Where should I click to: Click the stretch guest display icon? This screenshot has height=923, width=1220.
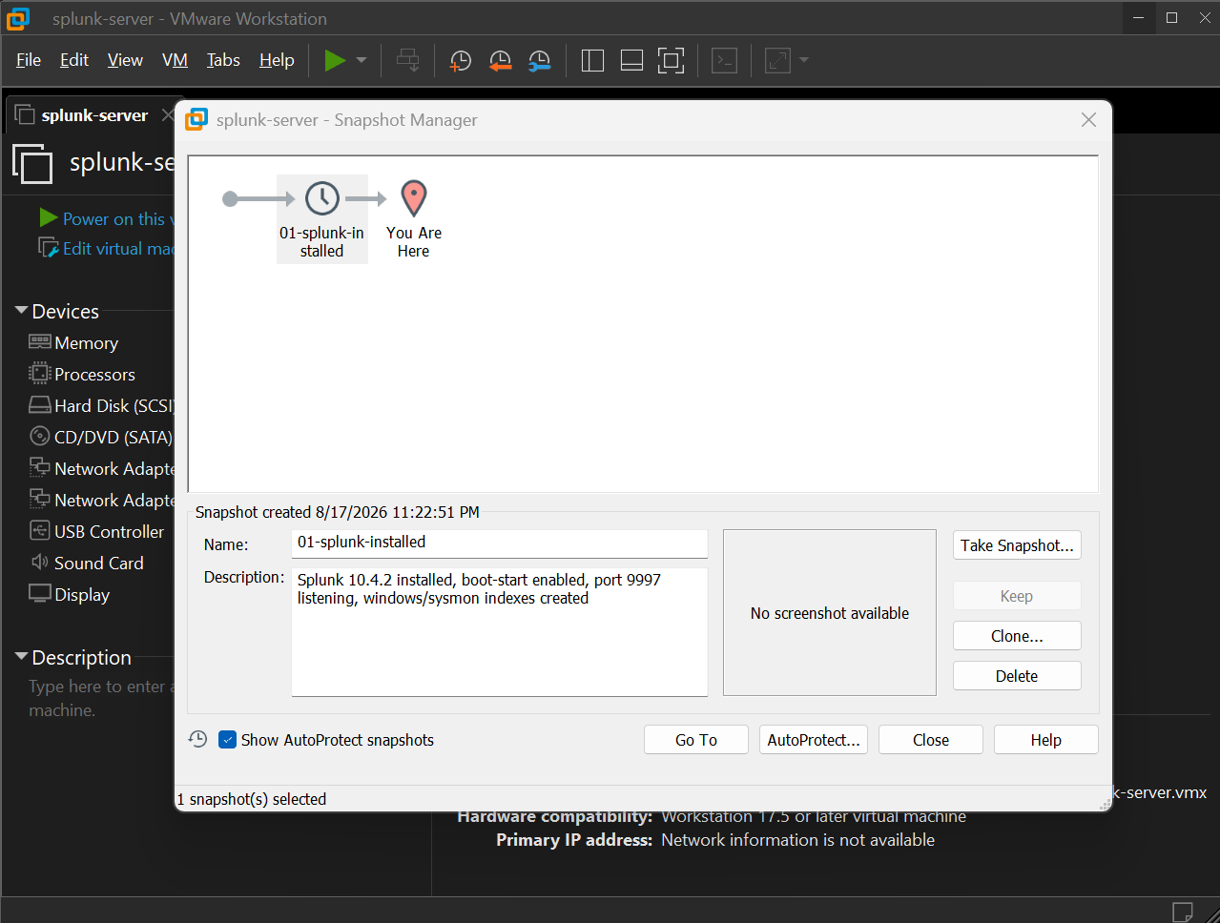pyautogui.click(x=778, y=60)
